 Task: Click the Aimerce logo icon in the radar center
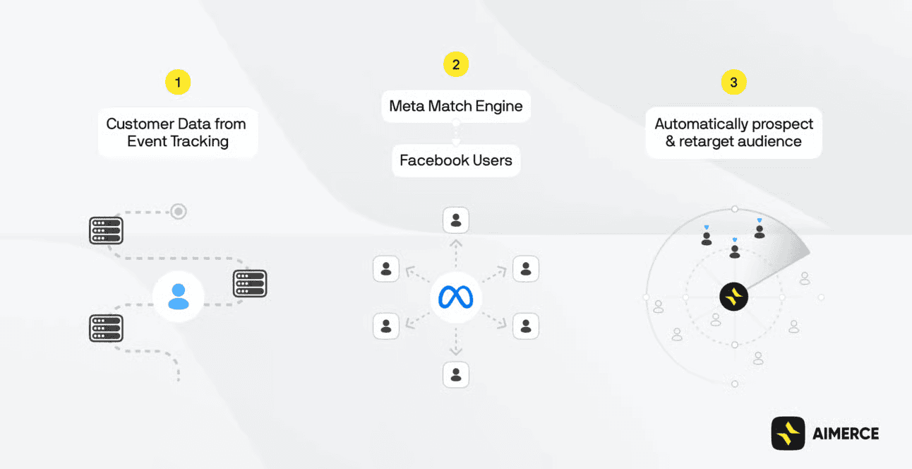click(733, 297)
